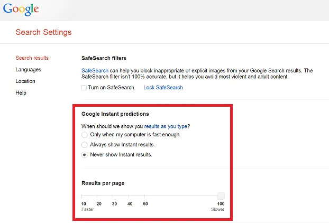
Task: Open the blue SafeSearch info link
Action: 95,70
